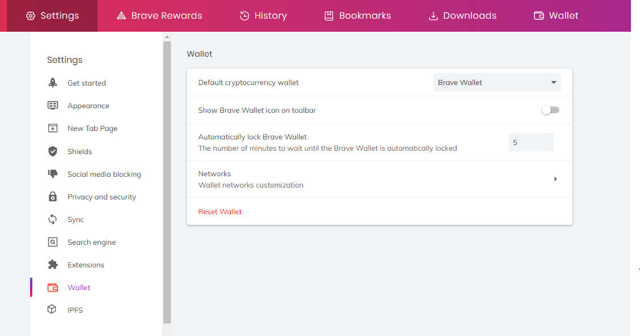
Task: Select the Wallet sidebar label
Action: (x=79, y=287)
